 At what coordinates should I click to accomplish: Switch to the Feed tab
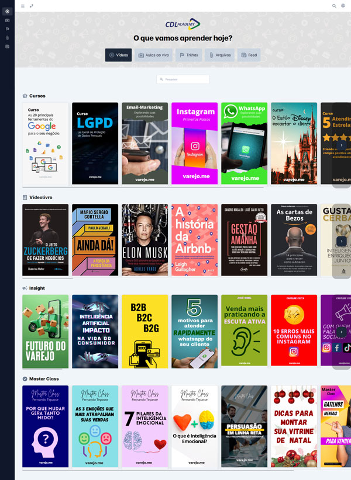tap(249, 55)
